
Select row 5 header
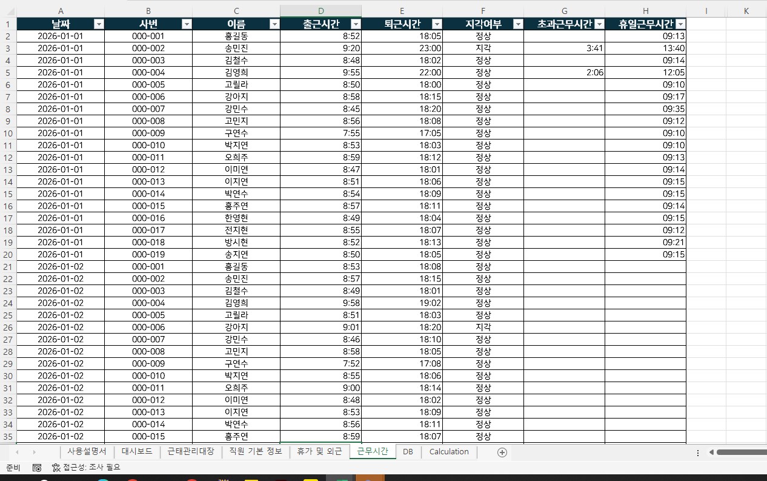coord(8,73)
